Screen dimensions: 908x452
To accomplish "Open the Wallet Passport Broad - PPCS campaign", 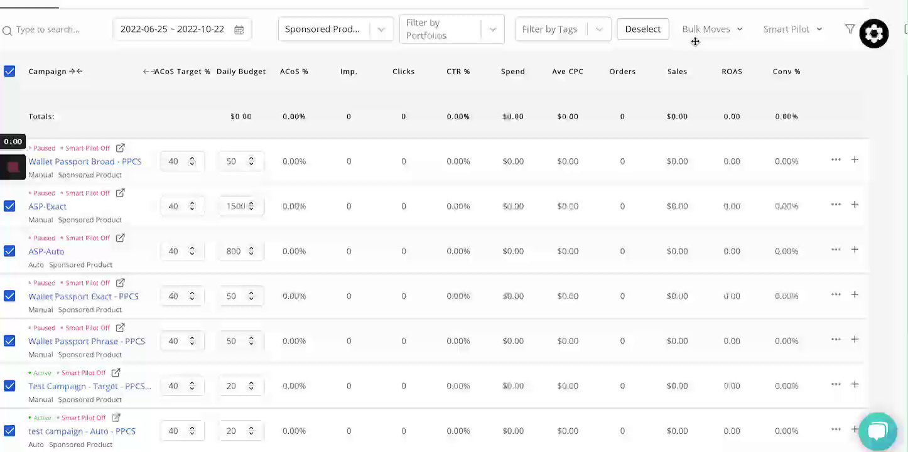I will pyautogui.click(x=85, y=161).
